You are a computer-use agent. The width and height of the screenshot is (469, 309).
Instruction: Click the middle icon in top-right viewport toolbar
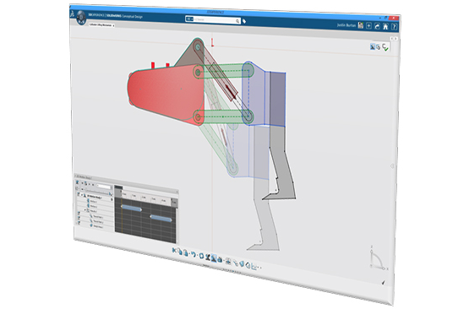click(379, 47)
